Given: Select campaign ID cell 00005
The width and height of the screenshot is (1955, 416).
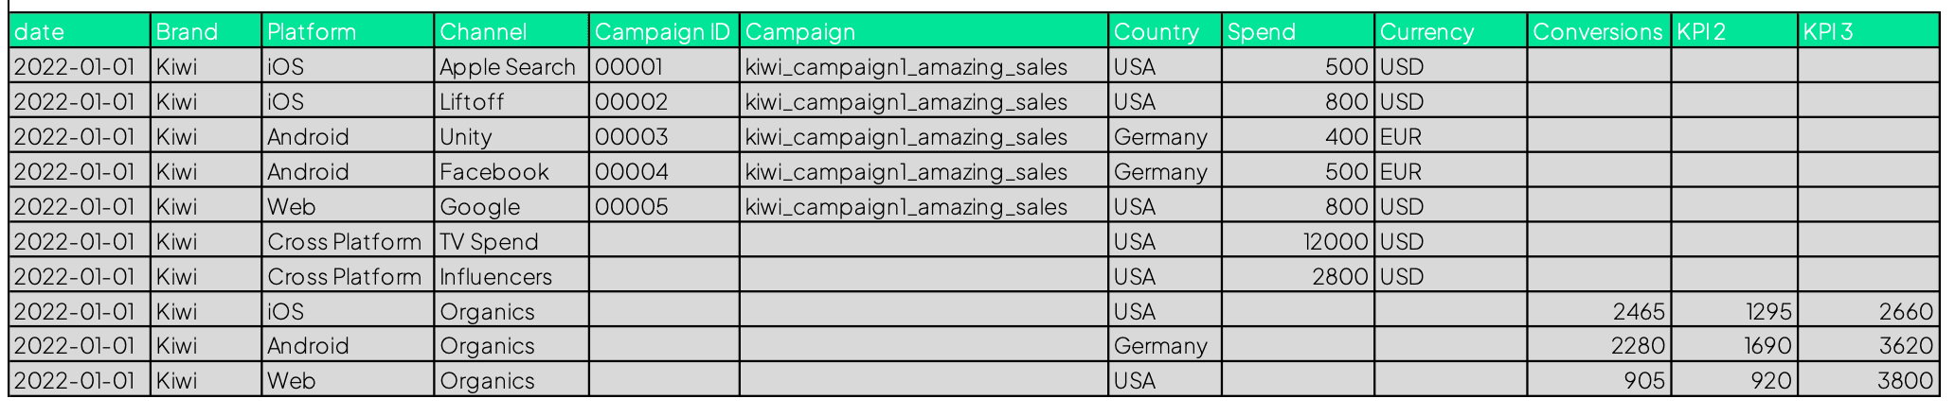Looking at the screenshot, I should [663, 207].
